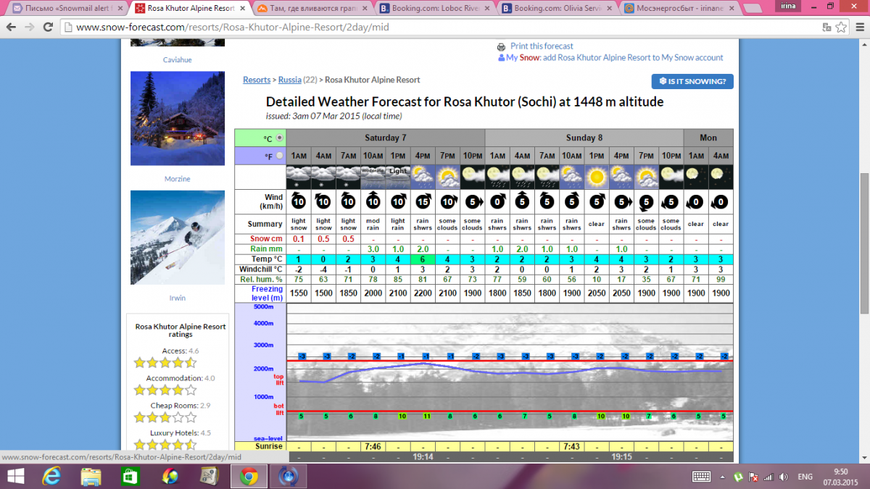Click Sunday 1AM wind 0 icon
This screenshot has height=489, width=870.
(497, 201)
